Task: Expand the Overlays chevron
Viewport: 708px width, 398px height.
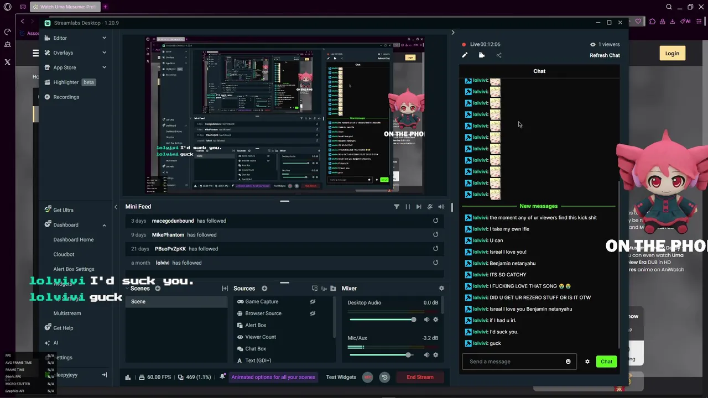Action: pos(104,53)
